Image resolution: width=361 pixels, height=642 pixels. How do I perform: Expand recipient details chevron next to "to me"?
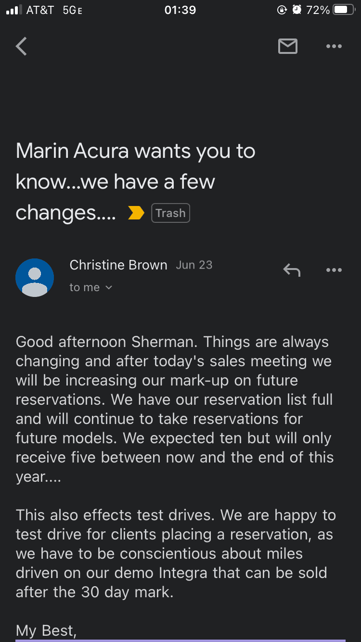pos(109,287)
